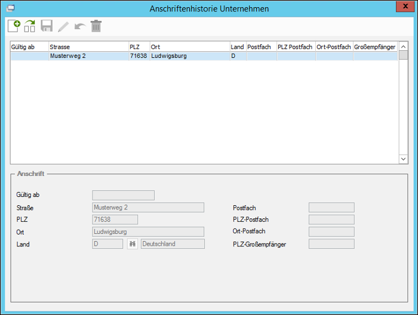Click the scroll up arrow in the table

point(403,47)
